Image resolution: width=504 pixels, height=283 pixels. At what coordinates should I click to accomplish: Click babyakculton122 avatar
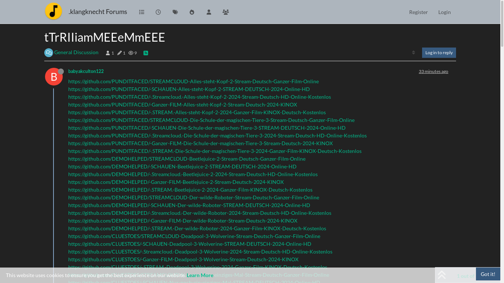point(54,77)
